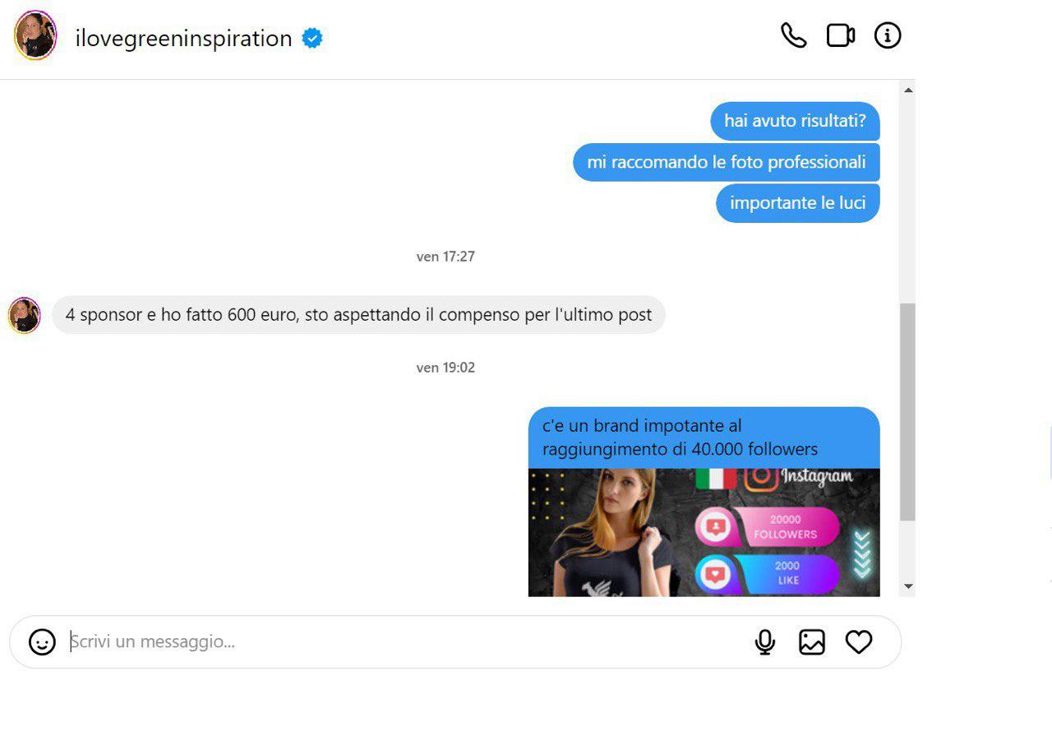Attach a photo using the image icon

click(812, 641)
